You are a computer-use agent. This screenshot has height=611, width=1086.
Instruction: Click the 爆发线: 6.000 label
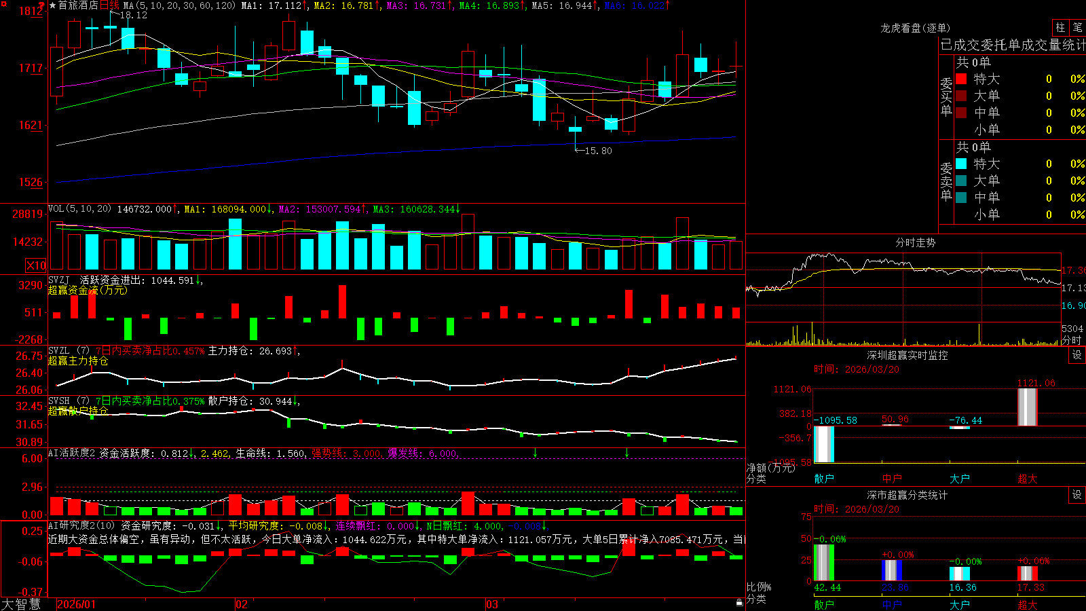click(422, 453)
